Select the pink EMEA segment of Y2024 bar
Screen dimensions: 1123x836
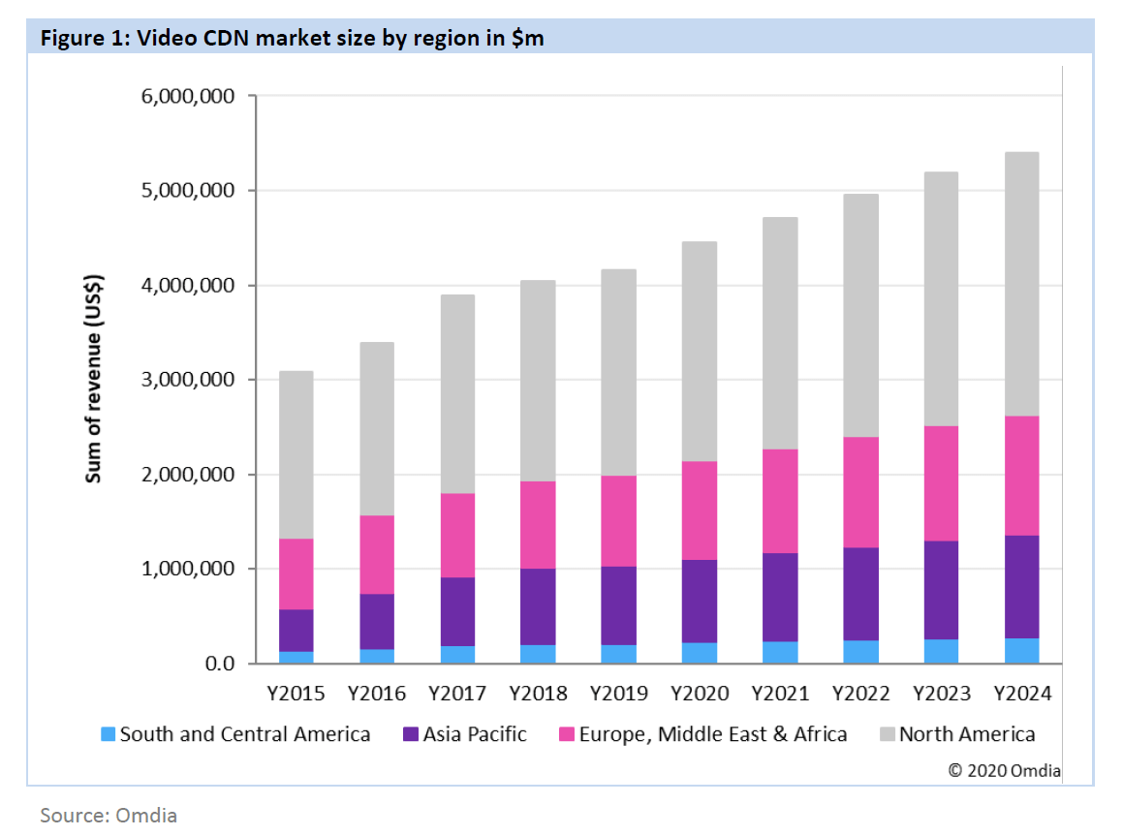click(1023, 476)
